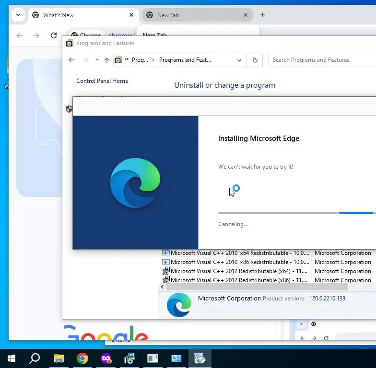376x368 pixels.
Task: Click the Programs and Features title icon
Action: click(x=70, y=43)
